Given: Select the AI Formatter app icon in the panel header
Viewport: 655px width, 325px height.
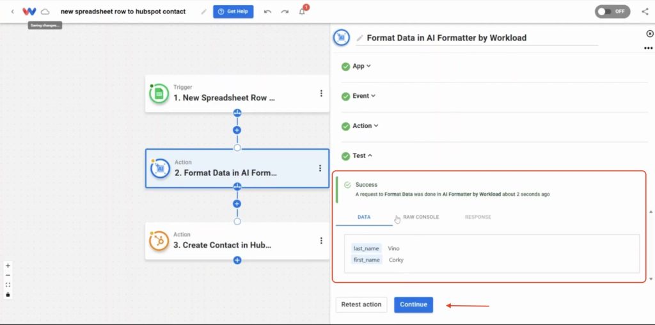Looking at the screenshot, I should pos(342,38).
